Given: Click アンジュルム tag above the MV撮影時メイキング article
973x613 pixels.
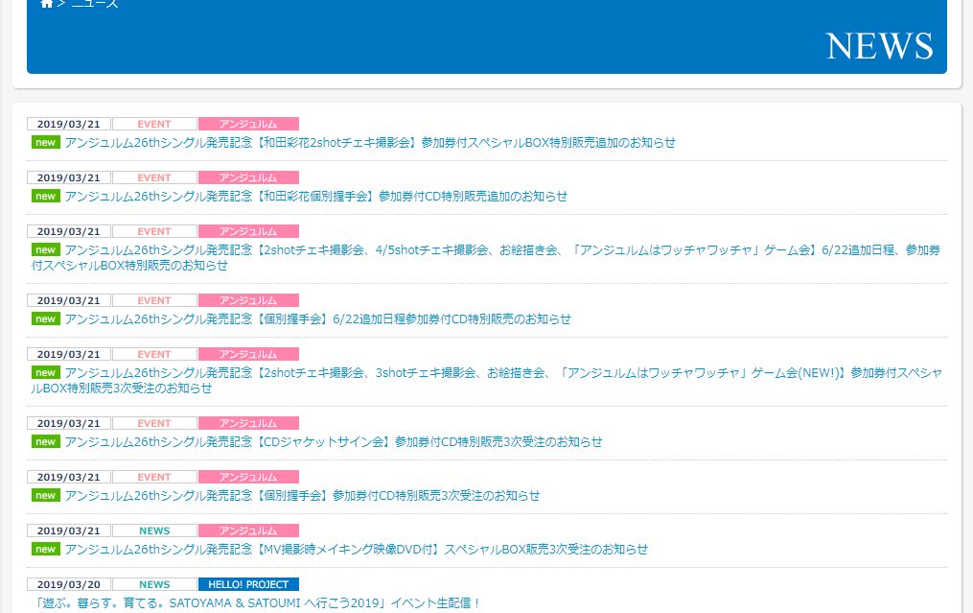Looking at the screenshot, I should [248, 531].
